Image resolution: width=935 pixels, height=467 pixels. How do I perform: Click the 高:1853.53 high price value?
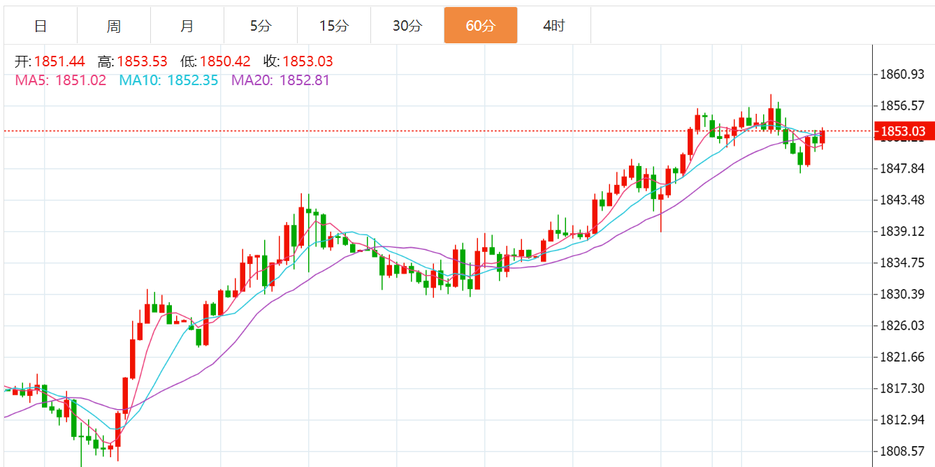[133, 61]
